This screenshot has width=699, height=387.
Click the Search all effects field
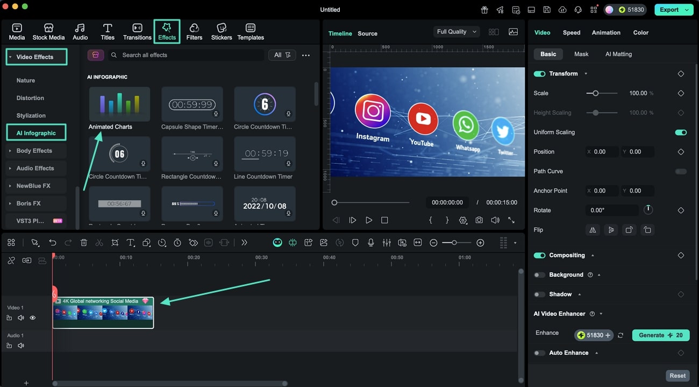[186, 55]
